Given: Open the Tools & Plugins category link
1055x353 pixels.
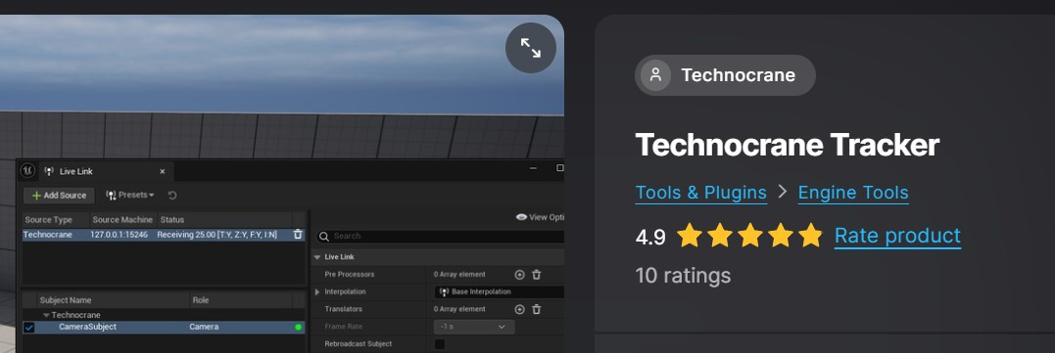Looking at the screenshot, I should click(701, 194).
